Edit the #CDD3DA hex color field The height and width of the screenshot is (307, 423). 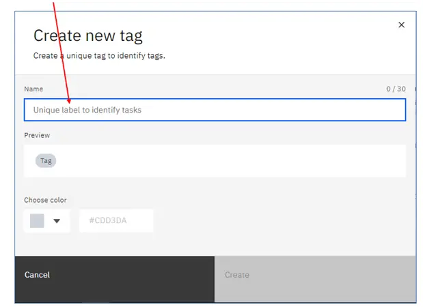116,220
